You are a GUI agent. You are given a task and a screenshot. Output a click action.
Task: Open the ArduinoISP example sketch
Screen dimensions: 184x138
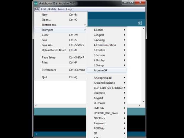tap(107, 70)
